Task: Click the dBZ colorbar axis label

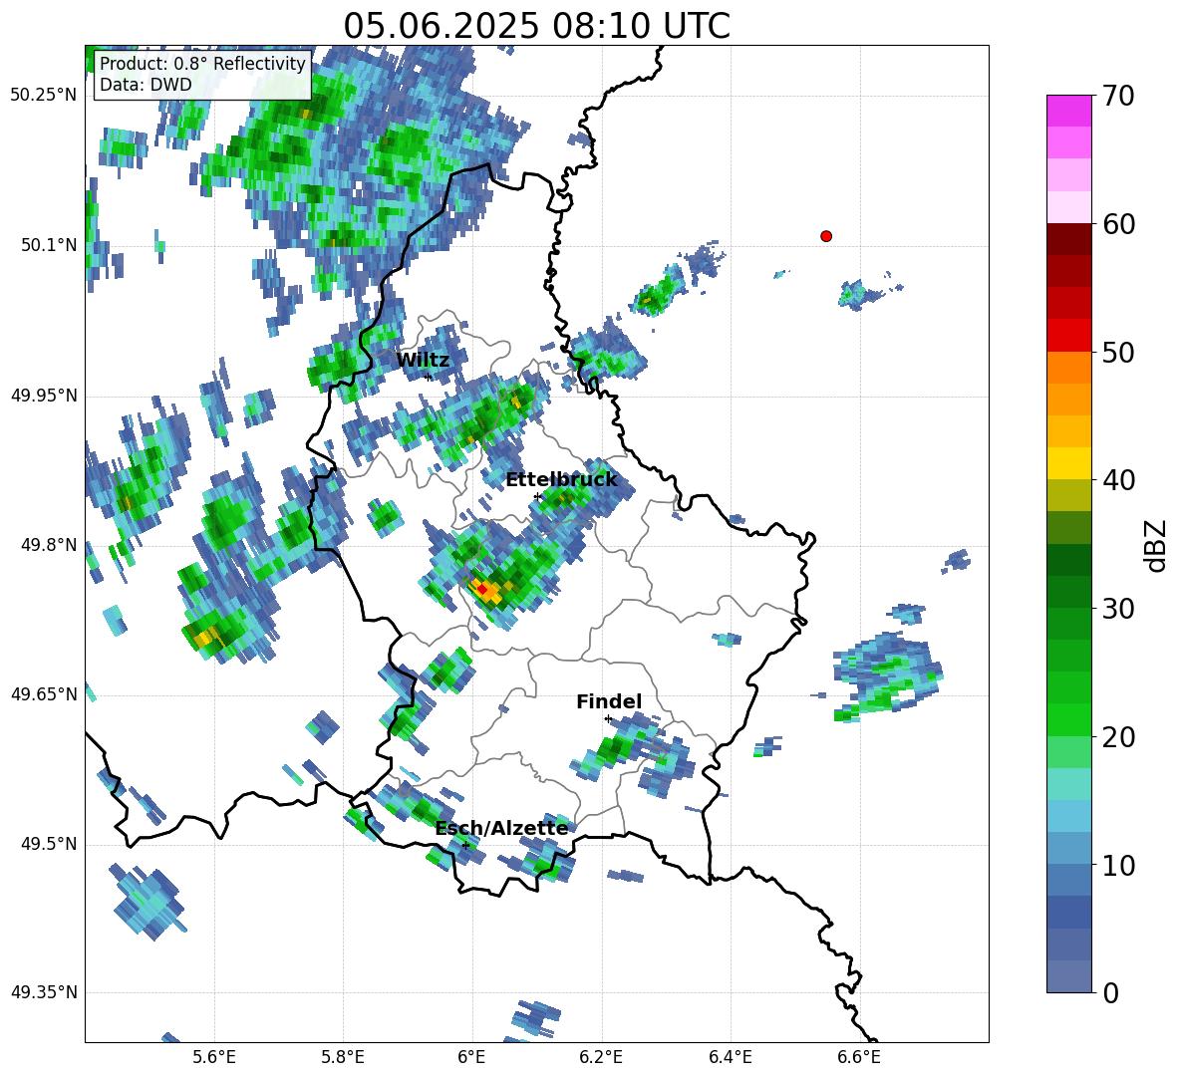Action: point(1157,545)
